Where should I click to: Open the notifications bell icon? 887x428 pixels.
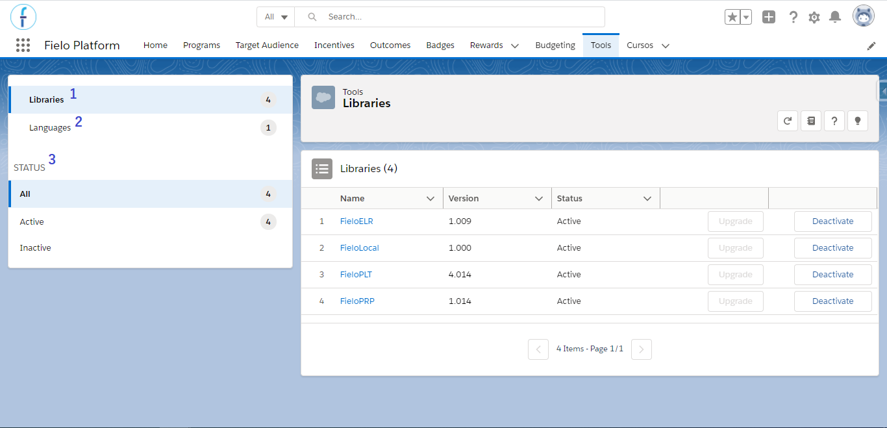click(x=835, y=18)
